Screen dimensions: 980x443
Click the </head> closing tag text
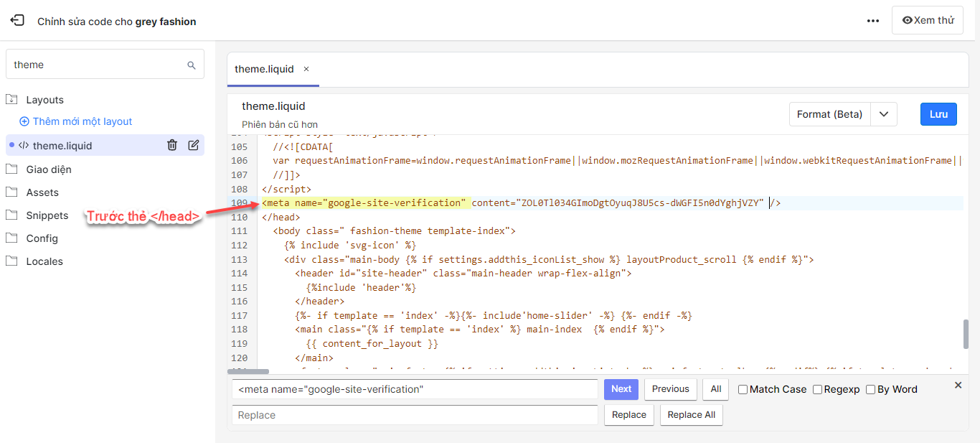click(281, 217)
